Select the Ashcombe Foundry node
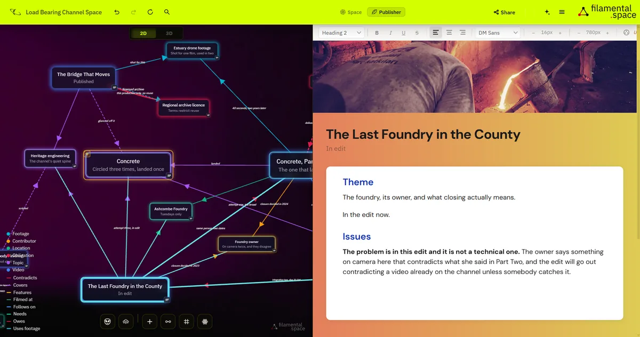Screen dimensions: 640x337 pos(171,211)
